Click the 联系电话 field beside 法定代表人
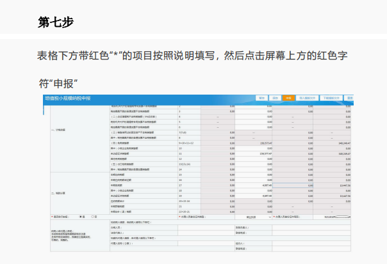387x264 pixels. 311,233
